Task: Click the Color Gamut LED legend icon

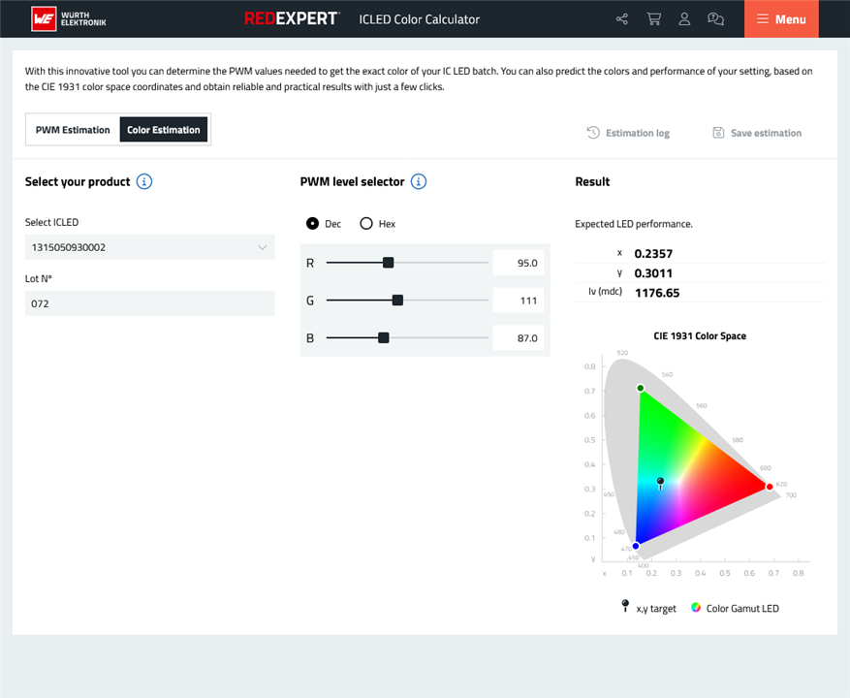Action: pos(696,608)
